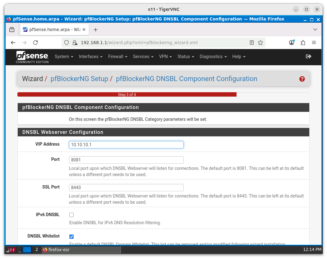Click the firefox-esr taskbar entry
Screen dimensions: 327x259
pos(81,250)
